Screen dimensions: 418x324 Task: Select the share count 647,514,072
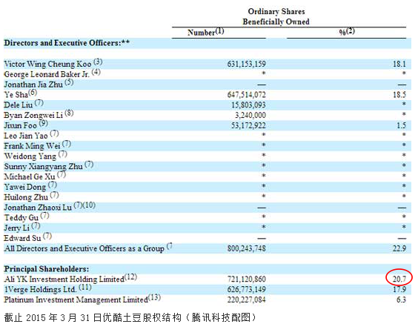(x=246, y=95)
